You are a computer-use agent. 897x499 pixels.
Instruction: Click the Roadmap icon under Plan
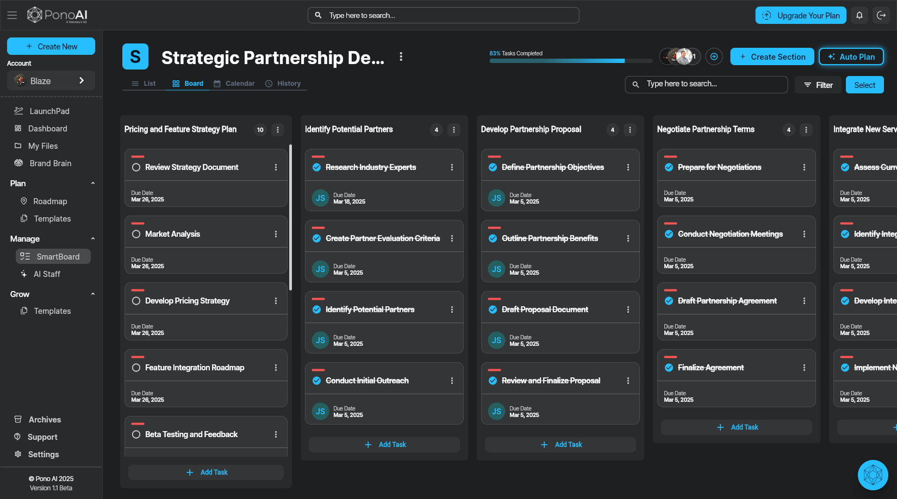pyautogui.click(x=23, y=201)
